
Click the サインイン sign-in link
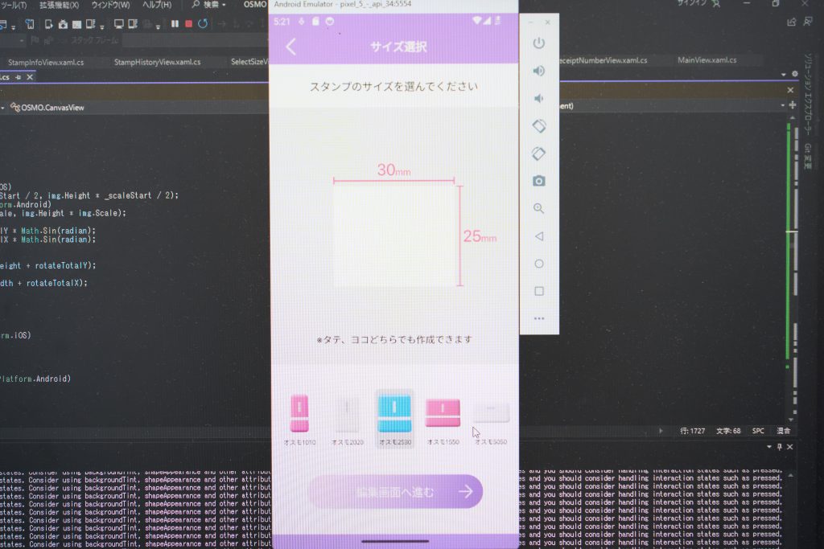tap(691, 3)
